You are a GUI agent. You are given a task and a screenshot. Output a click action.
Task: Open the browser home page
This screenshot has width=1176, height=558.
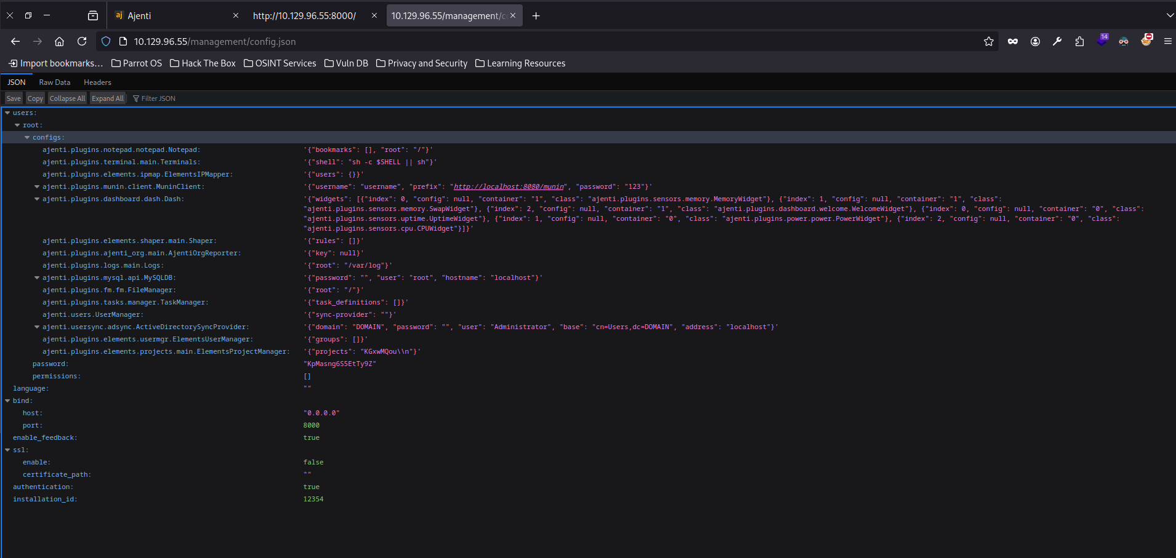click(x=60, y=41)
